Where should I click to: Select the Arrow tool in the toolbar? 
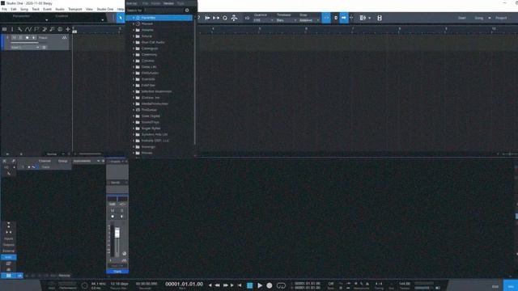click(x=121, y=18)
